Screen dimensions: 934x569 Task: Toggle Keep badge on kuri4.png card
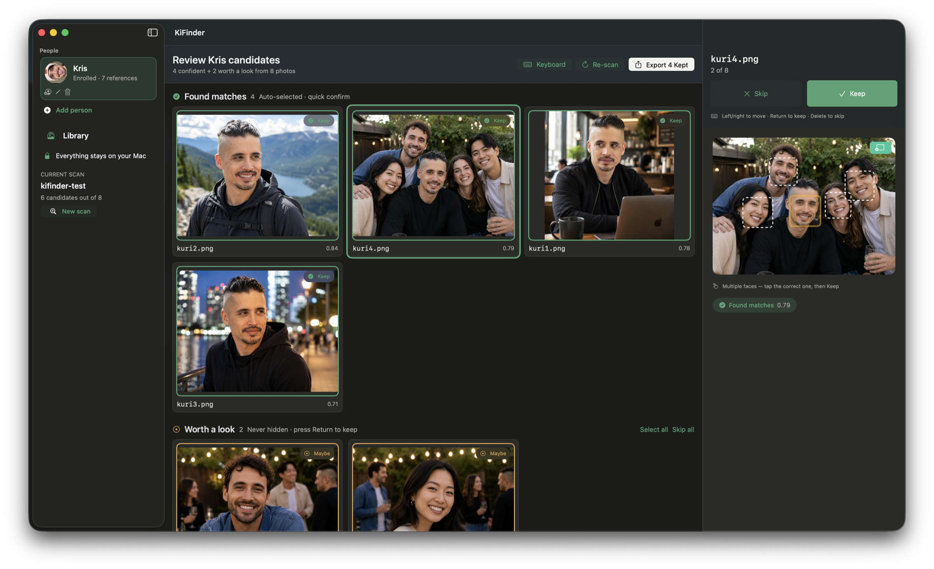pyautogui.click(x=495, y=121)
